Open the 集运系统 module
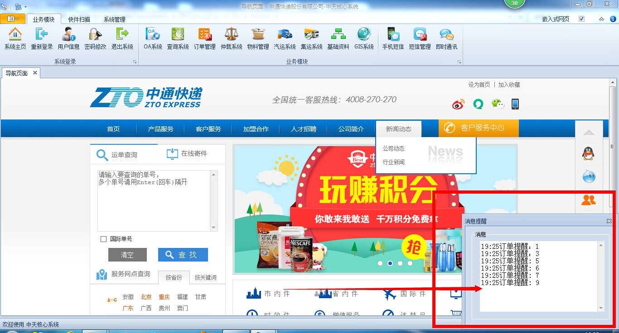The image size is (619, 333). (311, 38)
